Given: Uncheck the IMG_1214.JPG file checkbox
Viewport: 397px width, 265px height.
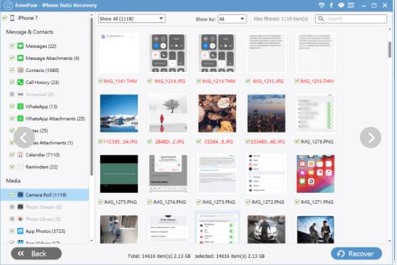Looking at the screenshot, I should 150,81.
